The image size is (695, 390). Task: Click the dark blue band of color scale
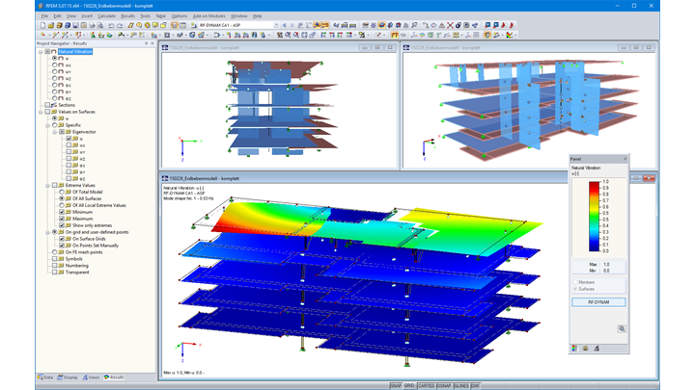[x=594, y=247]
